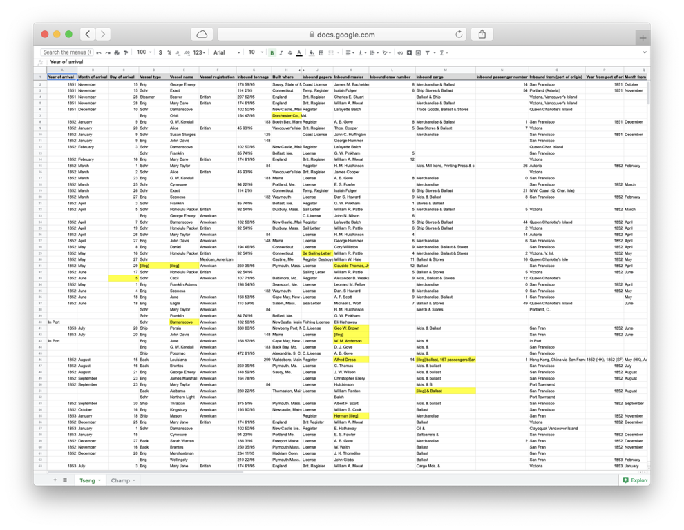
Task: Switch to the Champ sheet tab
Action: pyautogui.click(x=122, y=480)
